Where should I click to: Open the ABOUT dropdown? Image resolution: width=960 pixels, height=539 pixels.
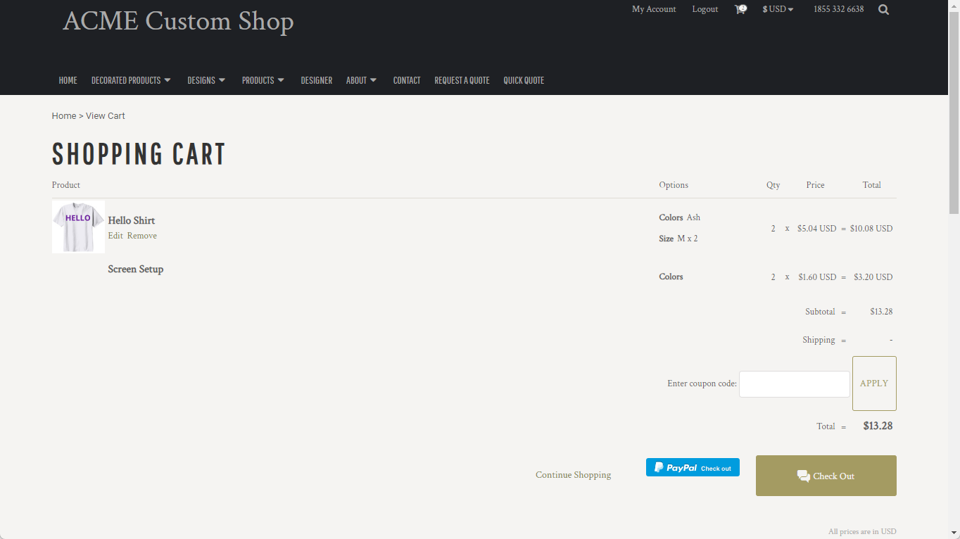click(x=361, y=80)
